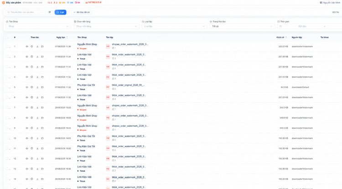Click the download icon in row 14

(x=37, y=179)
